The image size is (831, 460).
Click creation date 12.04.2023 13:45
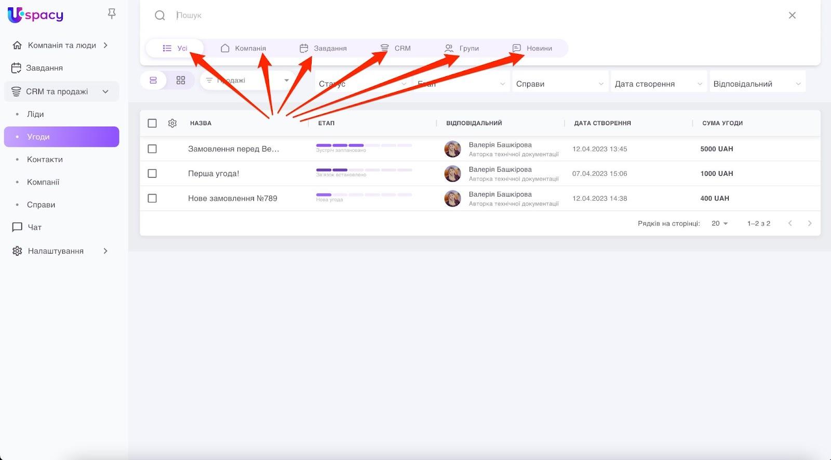[600, 149]
